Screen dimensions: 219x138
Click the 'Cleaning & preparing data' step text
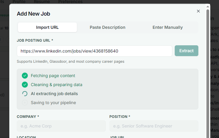[57, 85]
